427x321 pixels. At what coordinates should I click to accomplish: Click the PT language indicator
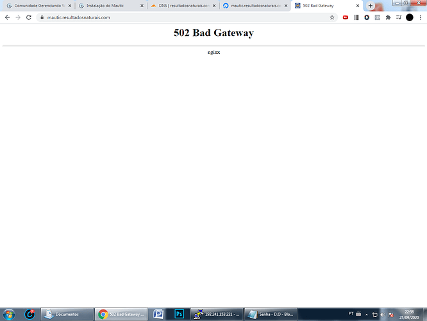tap(351, 314)
